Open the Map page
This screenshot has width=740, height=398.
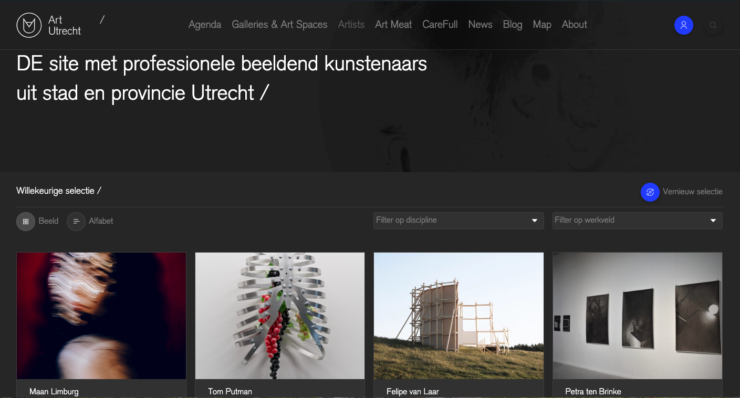[x=542, y=25]
